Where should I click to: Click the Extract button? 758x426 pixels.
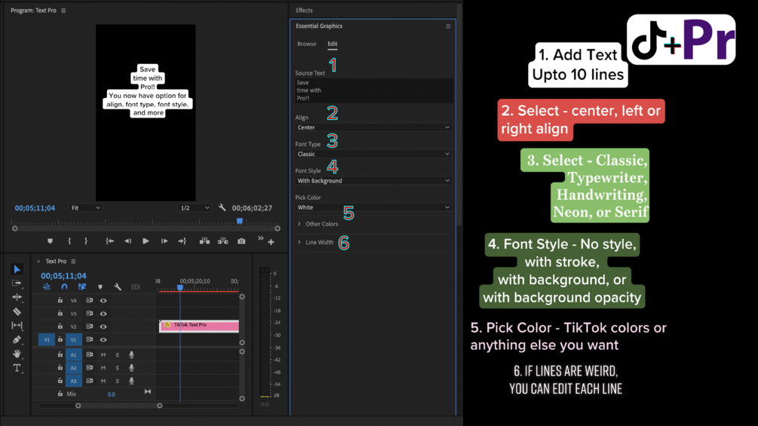click(222, 241)
